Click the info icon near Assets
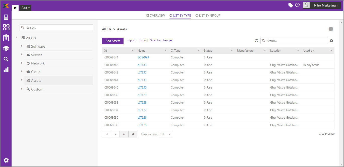Image resolution: width=344 pixels, height=167 pixels. tap(331, 29)
